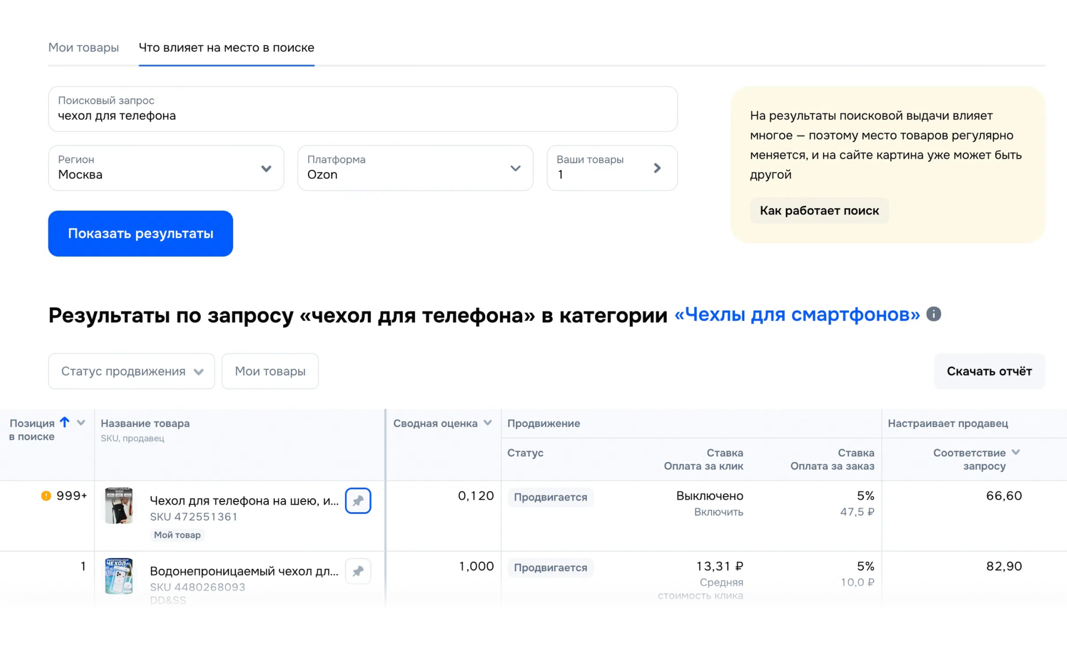Open the Водонепроницаемый чехол product title

pyautogui.click(x=244, y=571)
